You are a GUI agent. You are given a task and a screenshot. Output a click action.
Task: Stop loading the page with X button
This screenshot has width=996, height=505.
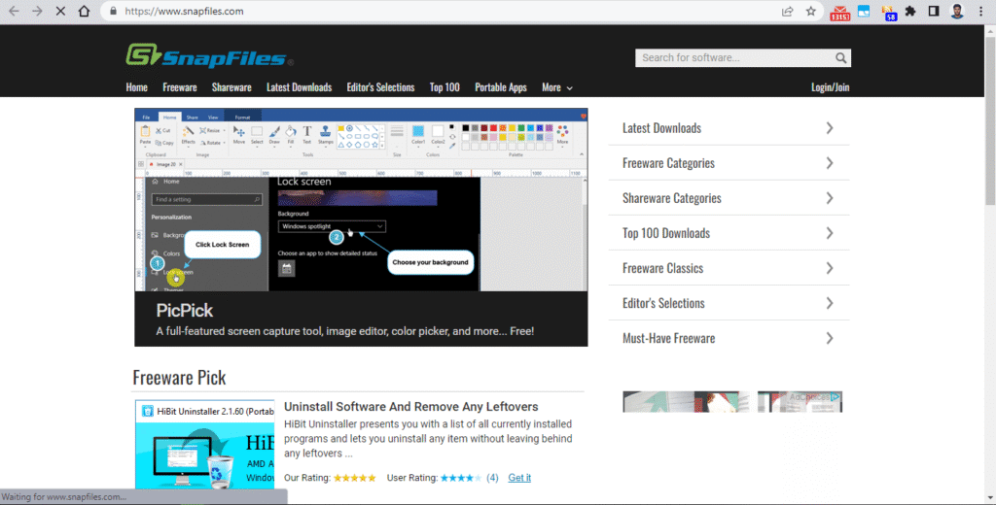61,12
